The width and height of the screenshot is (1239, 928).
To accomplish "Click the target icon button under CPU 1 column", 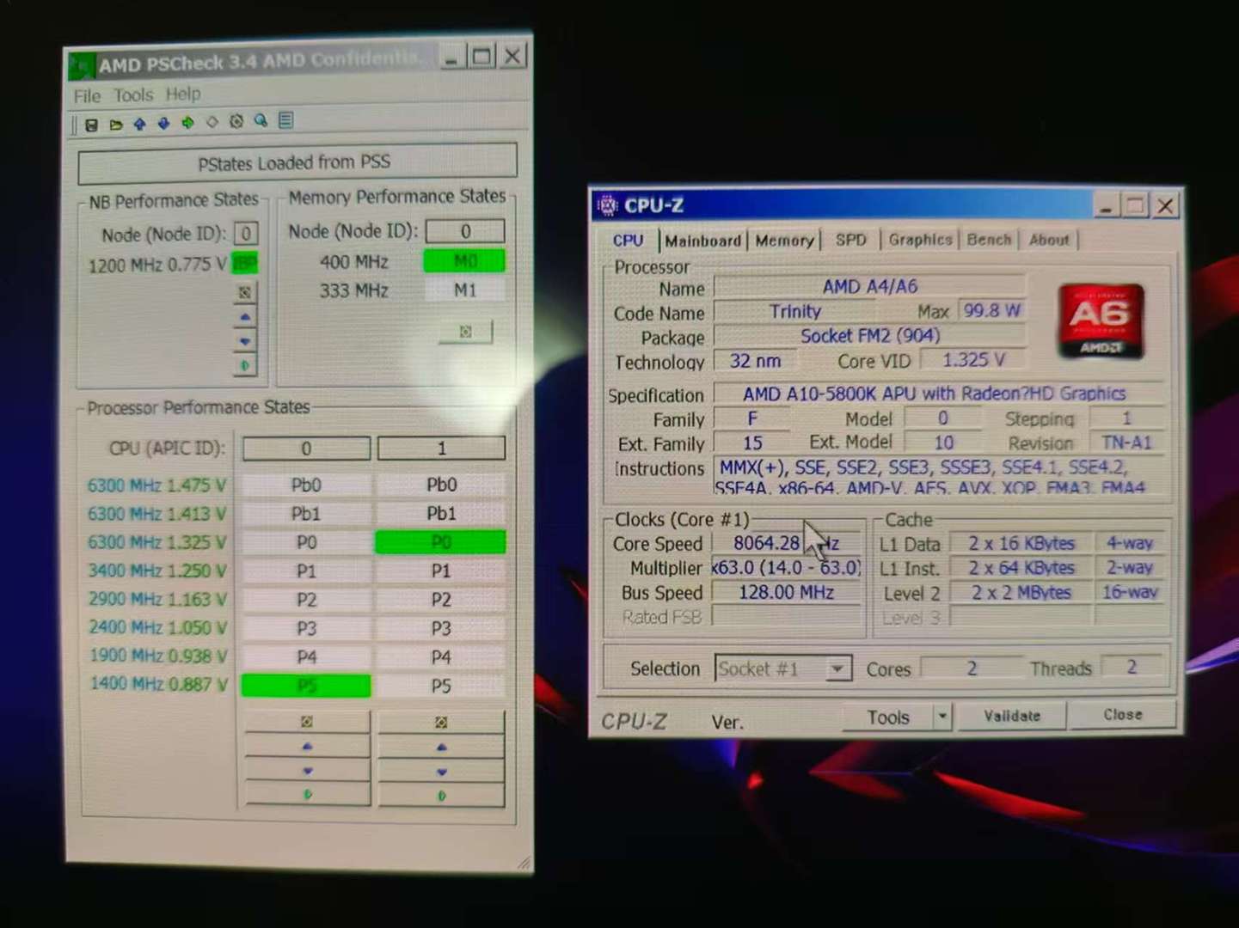I will (441, 723).
